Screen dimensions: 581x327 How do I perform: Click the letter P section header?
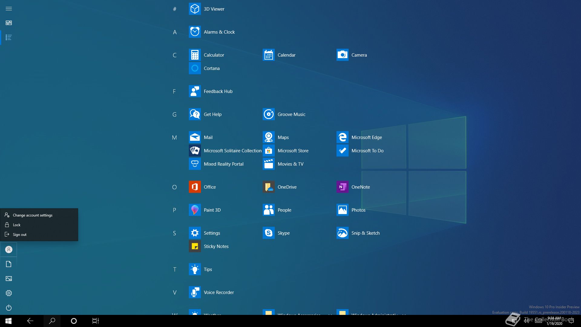click(175, 210)
